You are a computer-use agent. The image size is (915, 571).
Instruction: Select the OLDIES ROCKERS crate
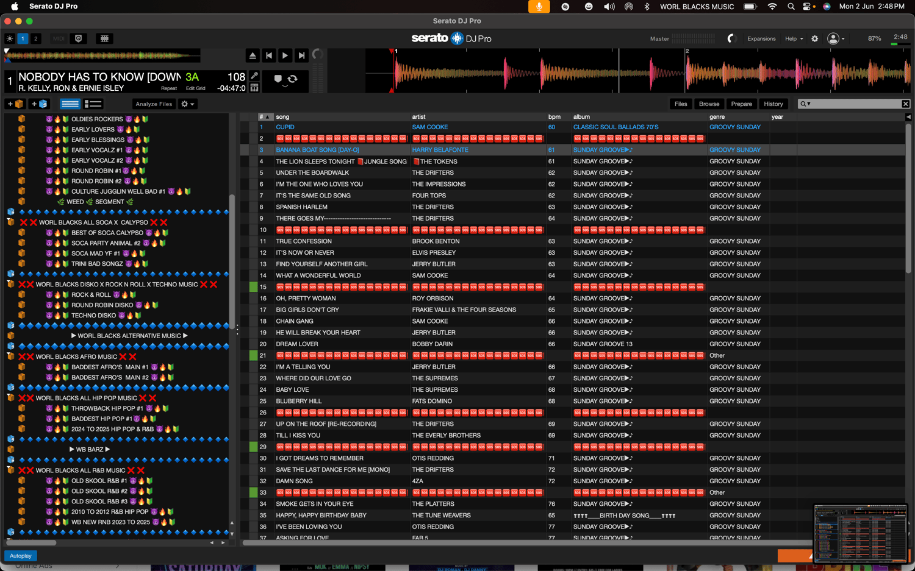tap(97, 119)
